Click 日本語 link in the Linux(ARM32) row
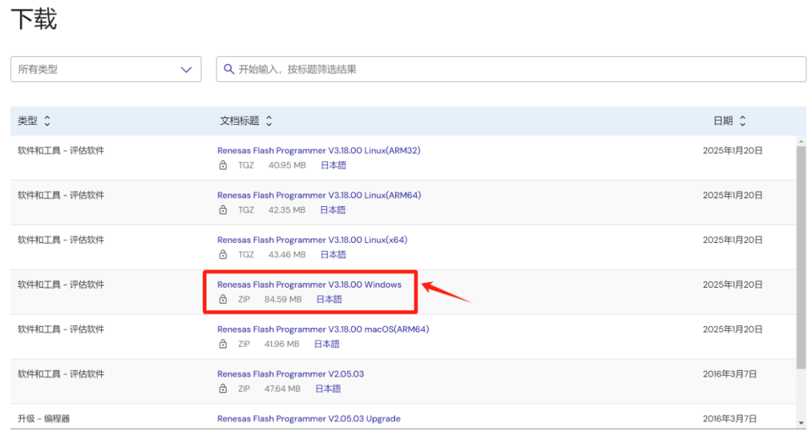 click(x=334, y=166)
